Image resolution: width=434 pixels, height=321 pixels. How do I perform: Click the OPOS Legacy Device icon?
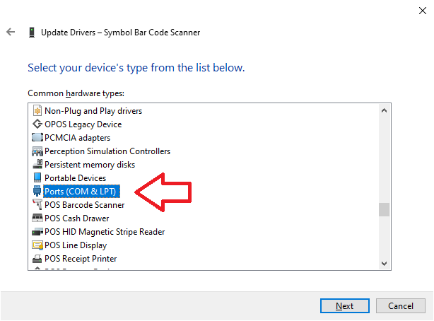[x=37, y=124]
